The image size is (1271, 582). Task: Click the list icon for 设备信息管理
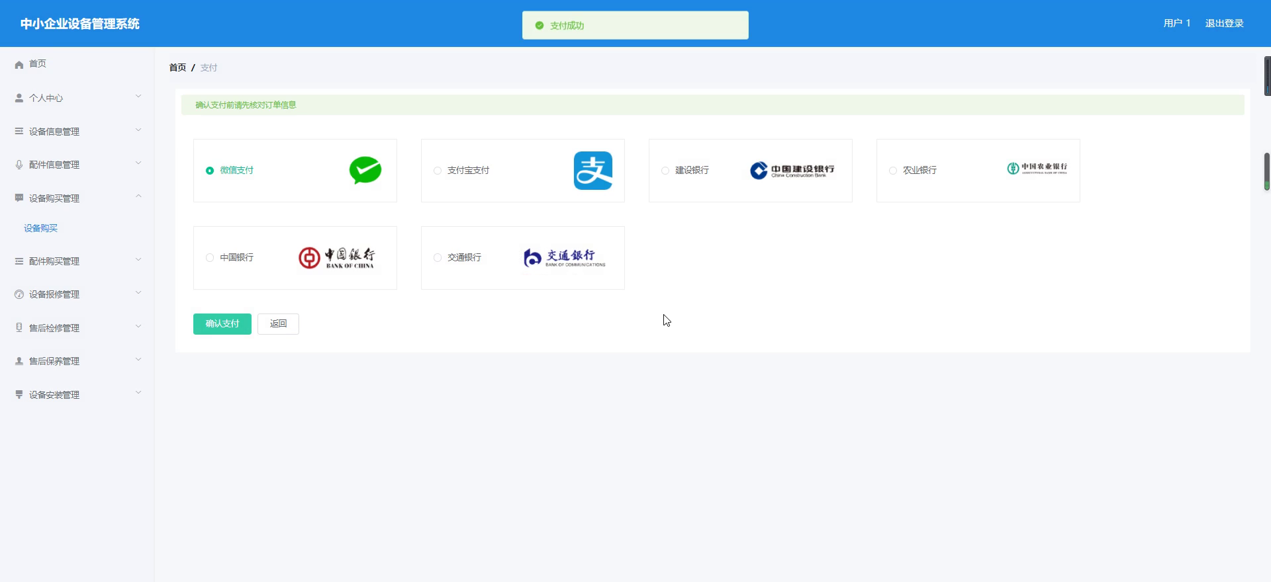[x=19, y=131]
